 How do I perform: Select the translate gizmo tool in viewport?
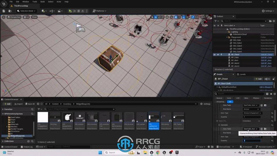click(156, 17)
